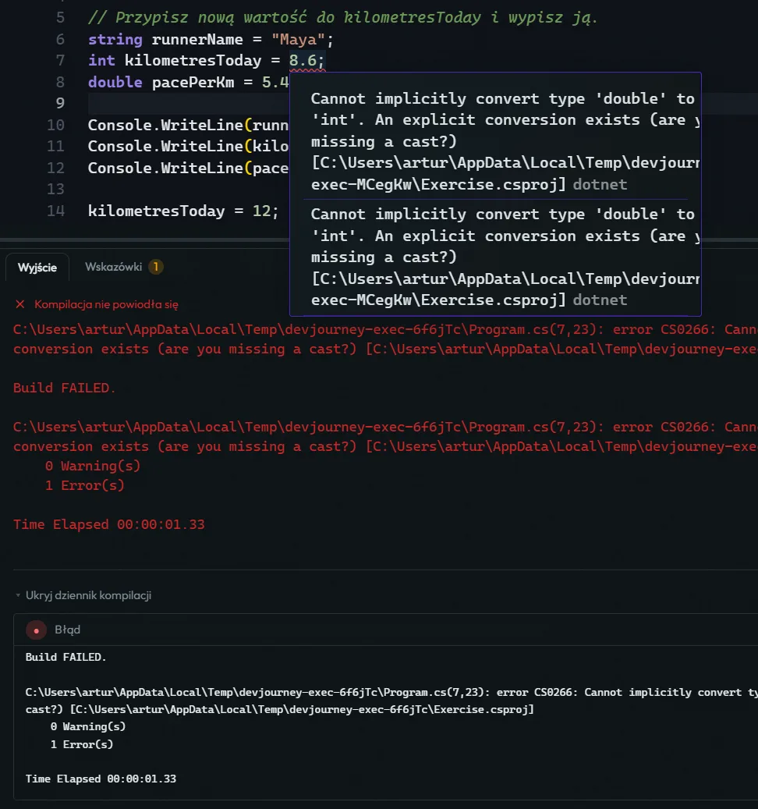Click the hints count badge showing 1
The height and width of the screenshot is (809, 758).
click(156, 267)
